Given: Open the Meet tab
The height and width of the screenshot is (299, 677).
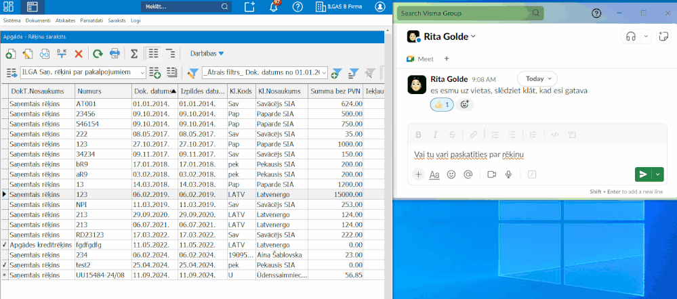Looking at the screenshot, I should 420,59.
